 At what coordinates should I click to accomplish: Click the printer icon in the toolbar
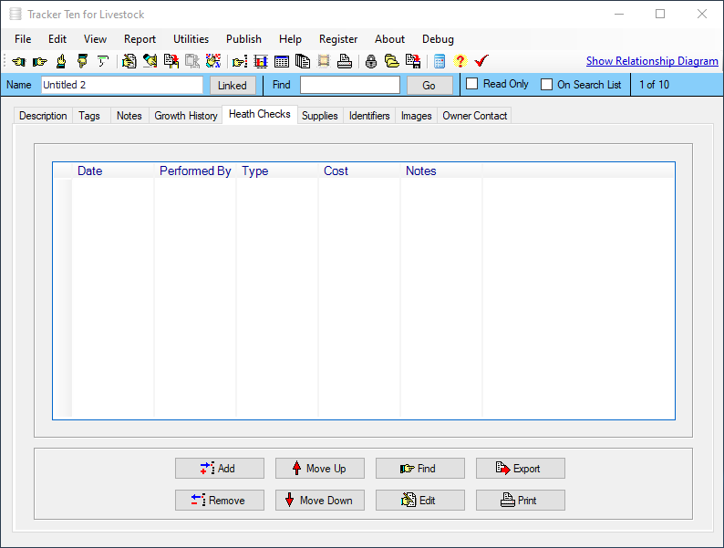[345, 61]
